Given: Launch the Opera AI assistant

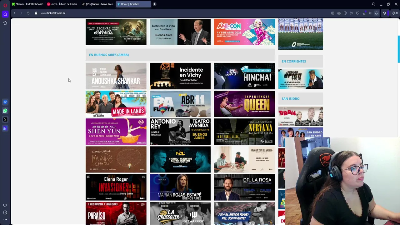Looking at the screenshot, I should point(395,13).
